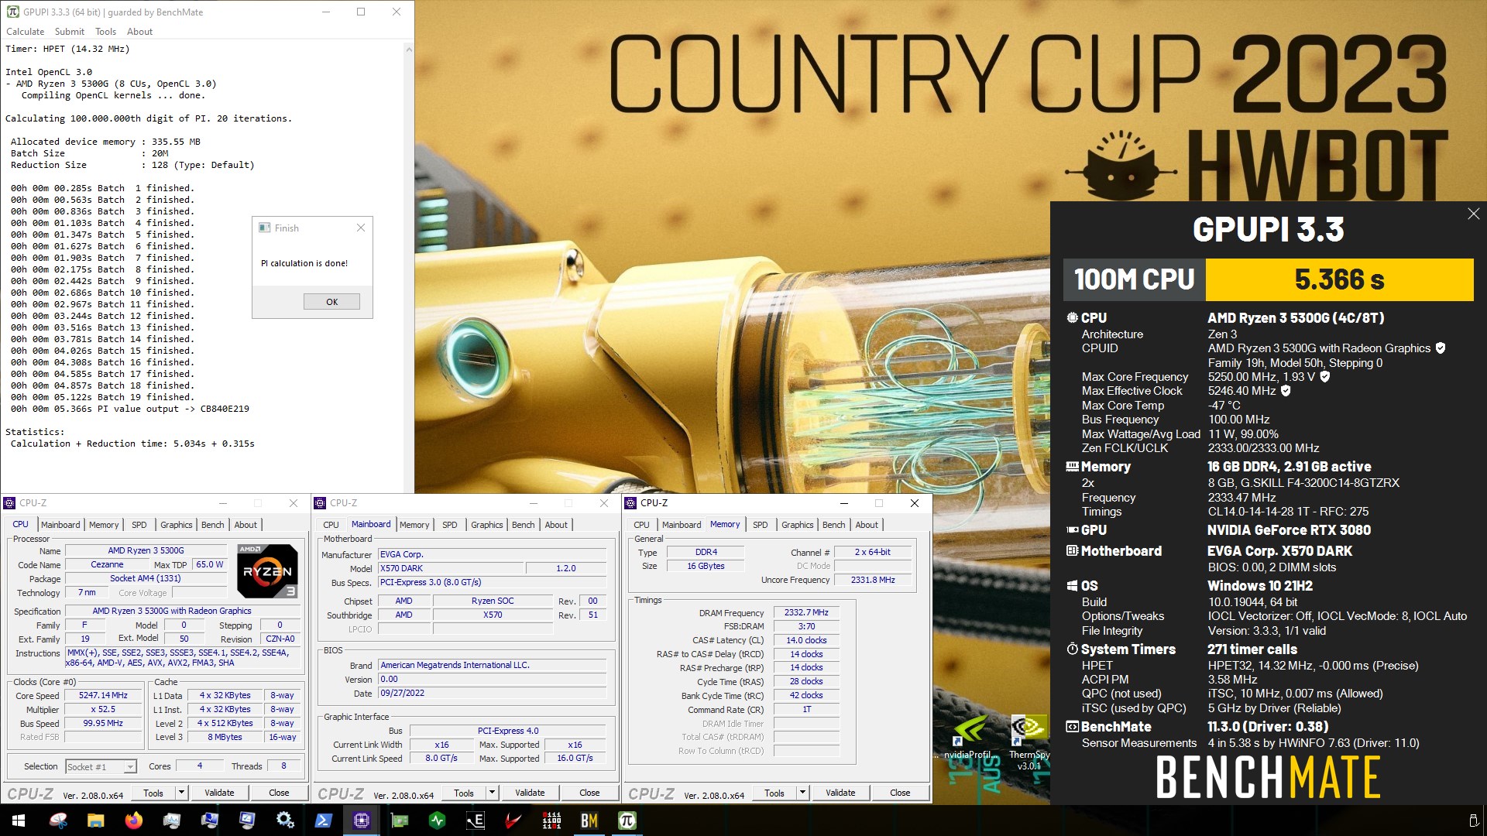Screen dimensions: 1487x836
Task: Click the 5.366 s result score
Action: coord(1339,279)
